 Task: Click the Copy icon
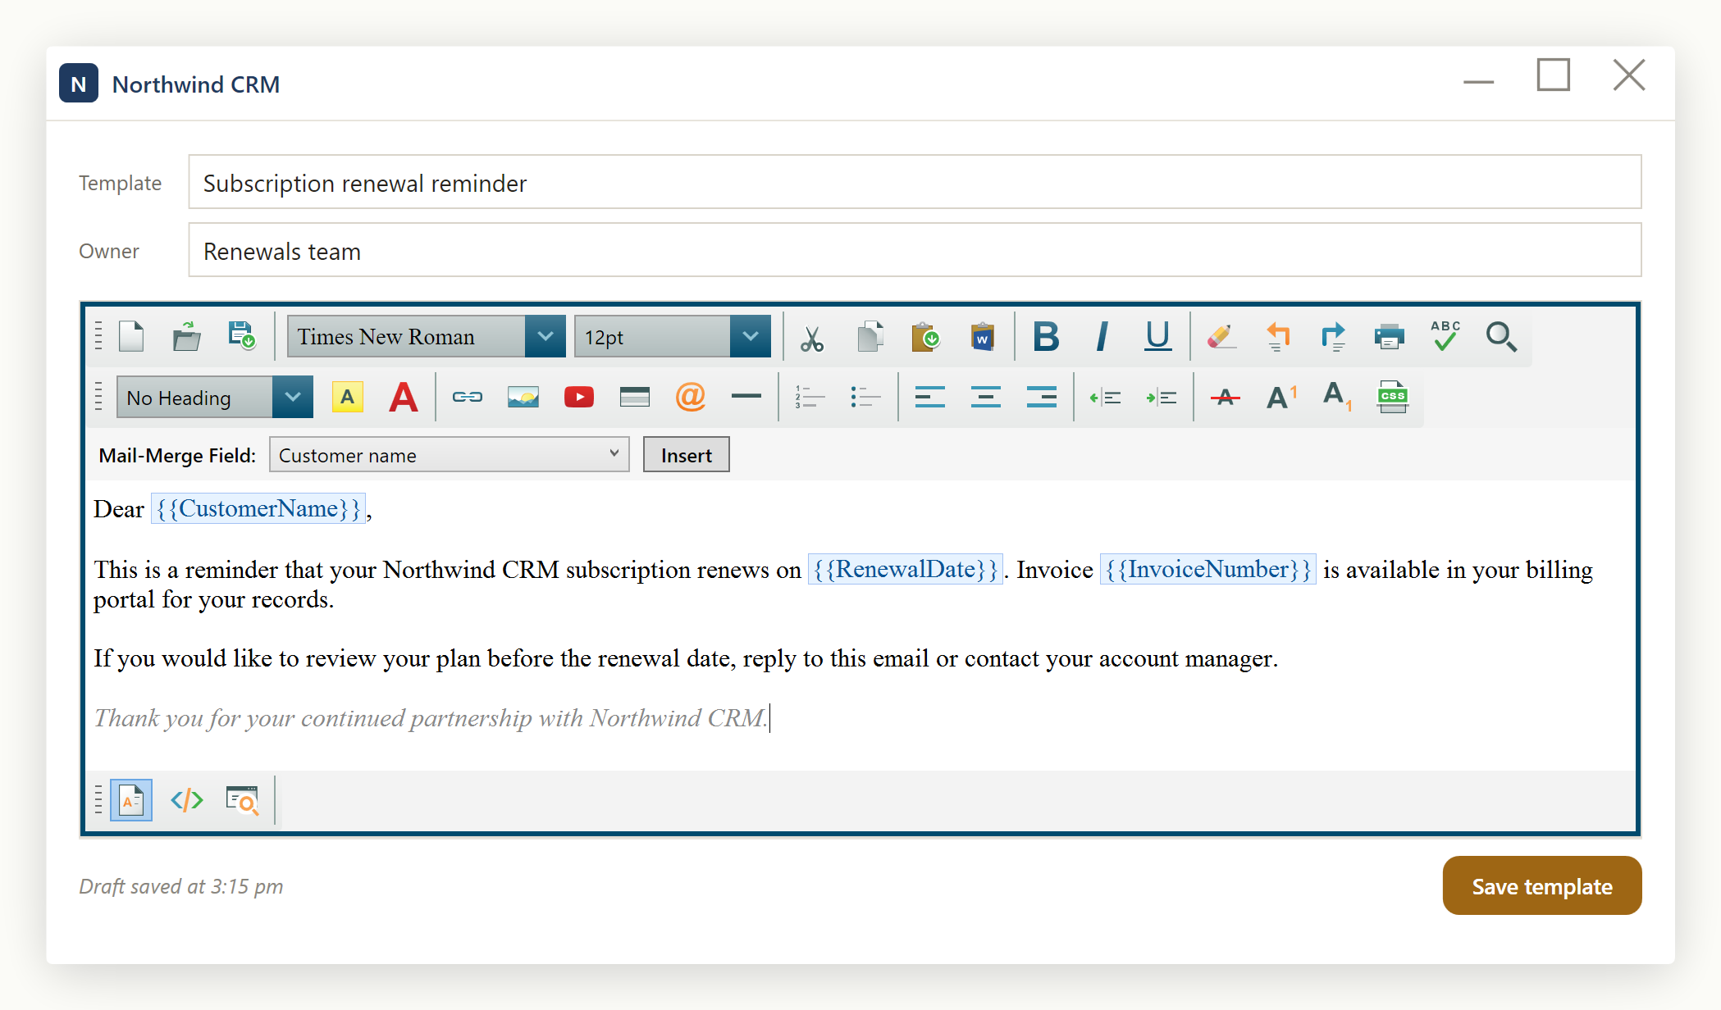point(870,337)
